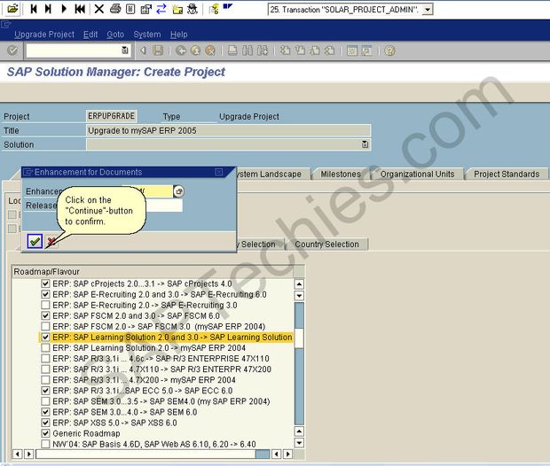
Task: Click the red Cancel icon in SAP toolbar
Action: tap(210, 50)
